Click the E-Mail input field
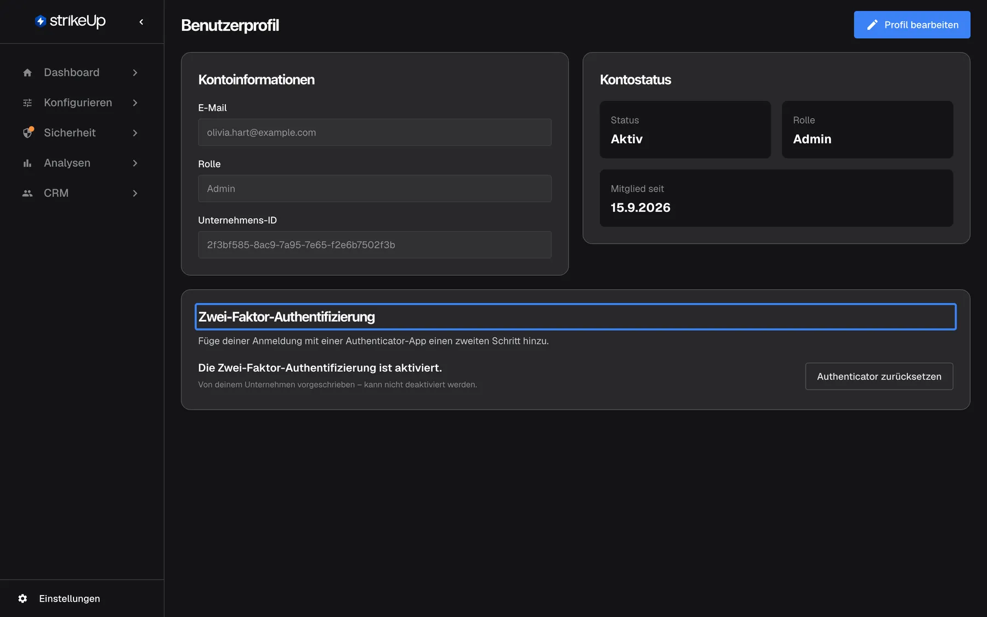The image size is (987, 617). [375, 132]
